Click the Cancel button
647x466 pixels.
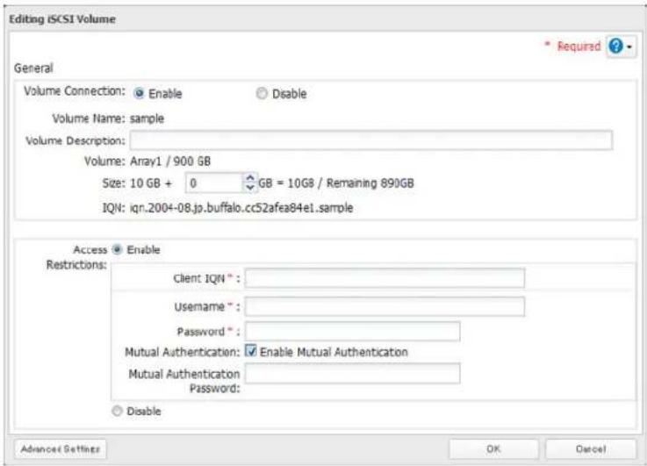pyautogui.click(x=591, y=448)
